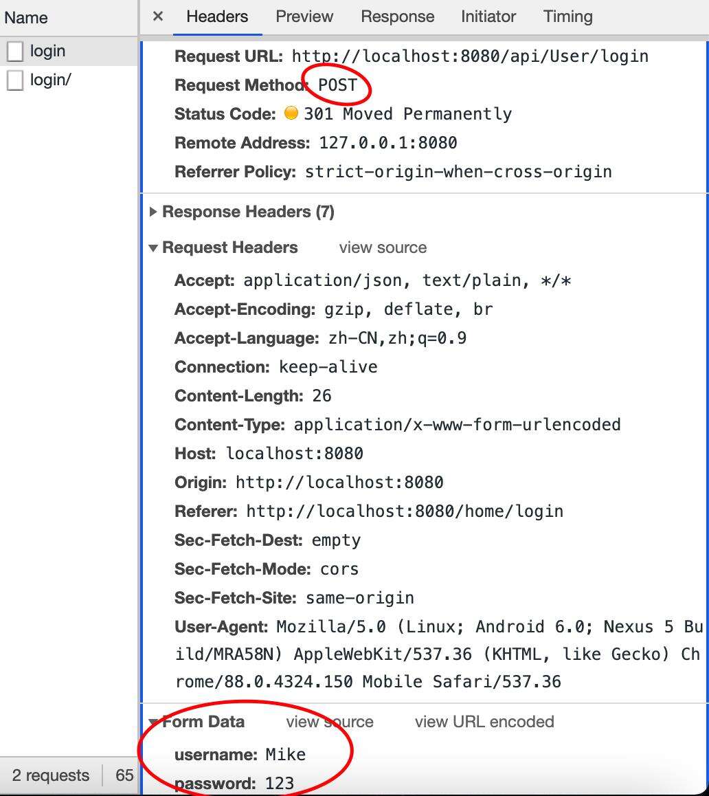Open the Timing tab
709x796 pixels.
568,16
